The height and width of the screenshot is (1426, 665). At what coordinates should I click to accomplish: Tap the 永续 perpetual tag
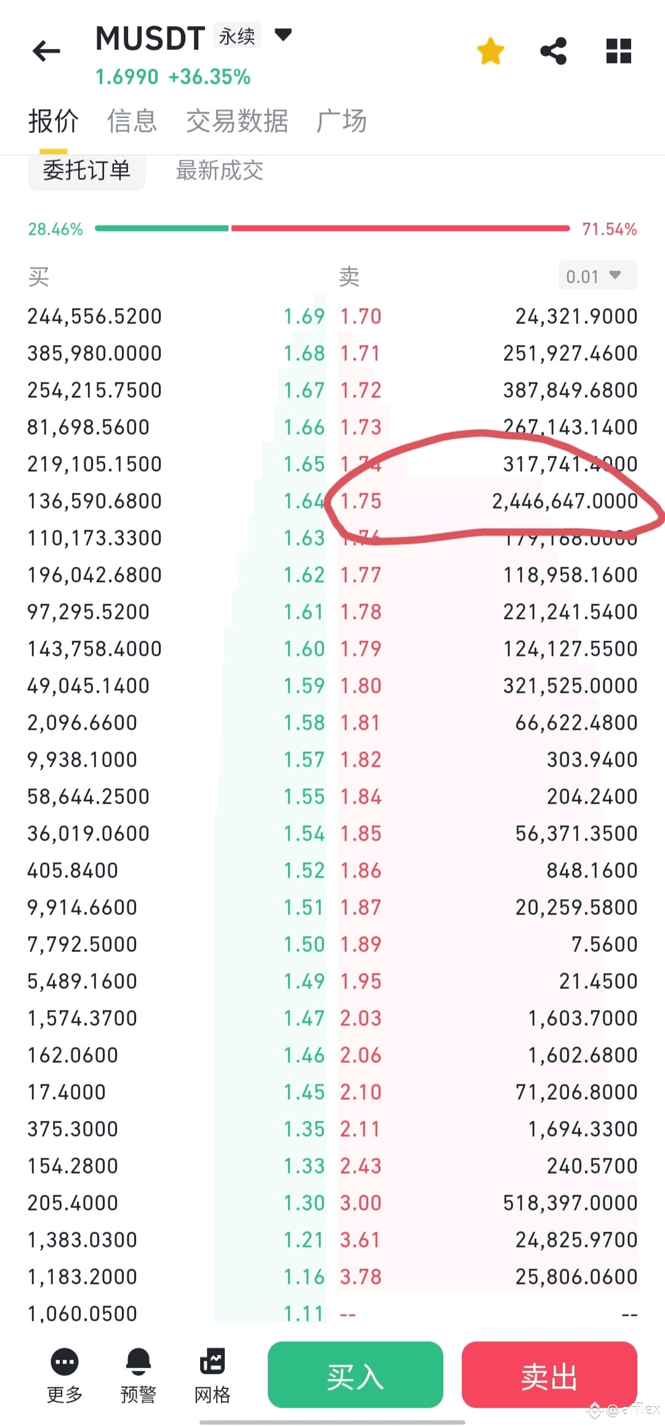(237, 36)
